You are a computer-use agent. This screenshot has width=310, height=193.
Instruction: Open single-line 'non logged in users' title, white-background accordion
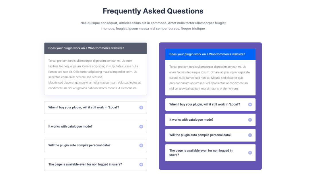click(85, 164)
